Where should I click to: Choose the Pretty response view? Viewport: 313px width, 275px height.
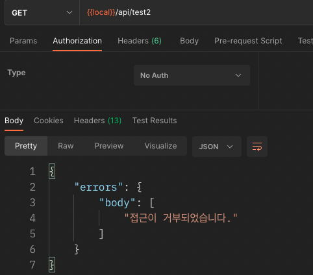(26, 146)
